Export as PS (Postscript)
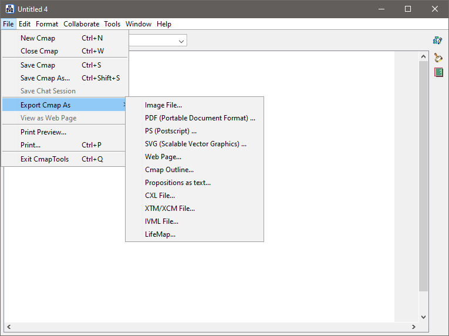Image resolution: width=449 pixels, height=336 pixels. coord(194,131)
